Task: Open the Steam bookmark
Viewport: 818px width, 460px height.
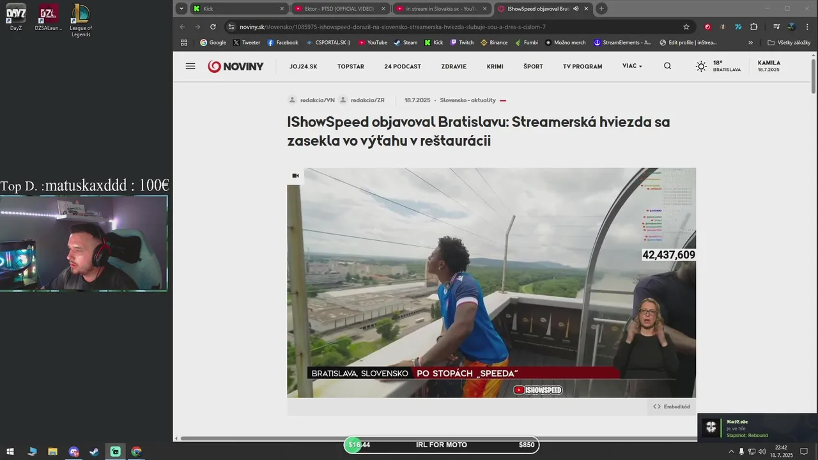Action: [x=405, y=43]
